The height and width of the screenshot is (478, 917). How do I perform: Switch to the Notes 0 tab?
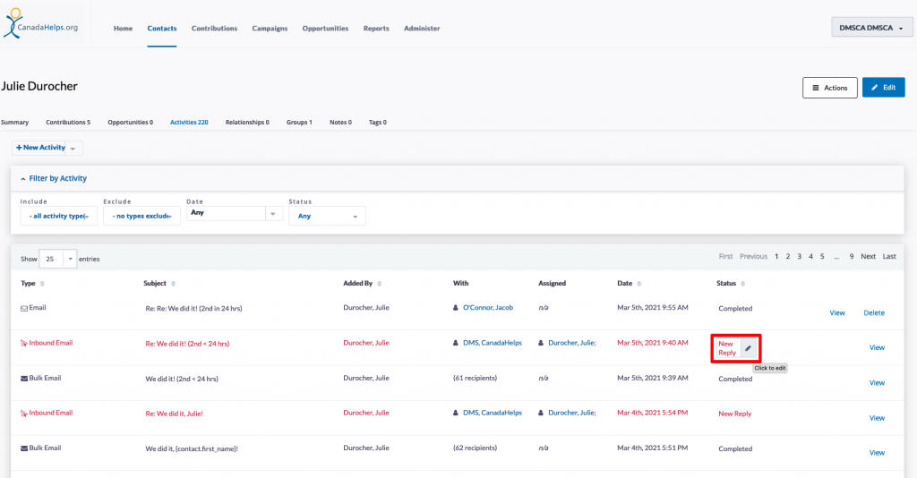(x=340, y=122)
